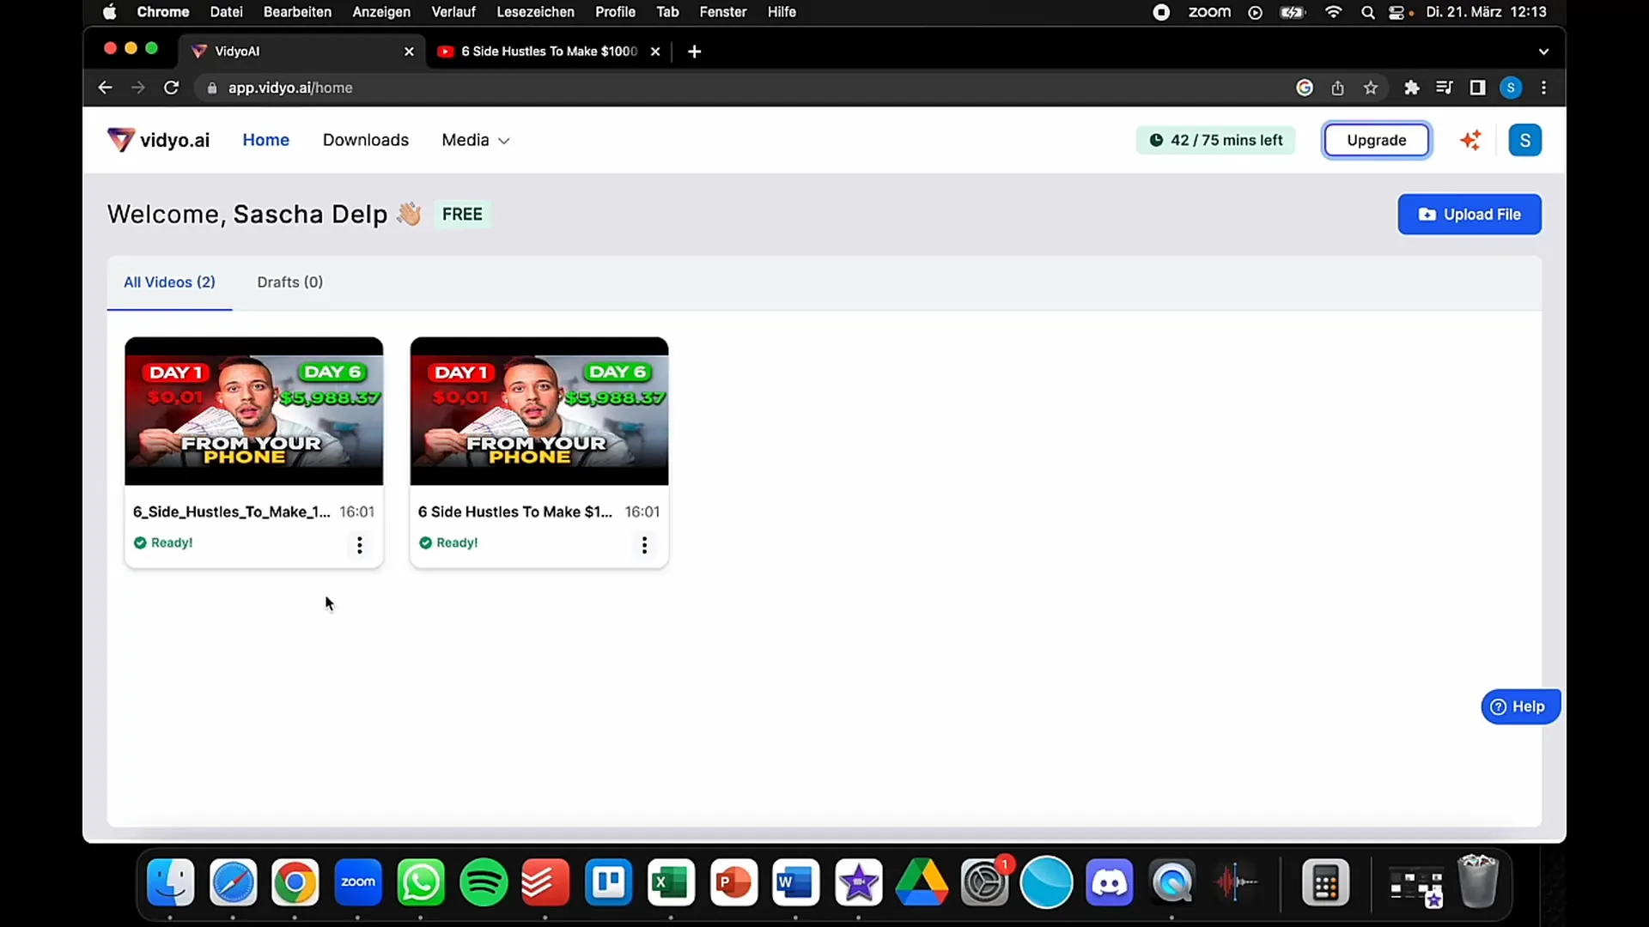Click the user profile avatar icon
The image size is (1649, 927).
tap(1524, 139)
